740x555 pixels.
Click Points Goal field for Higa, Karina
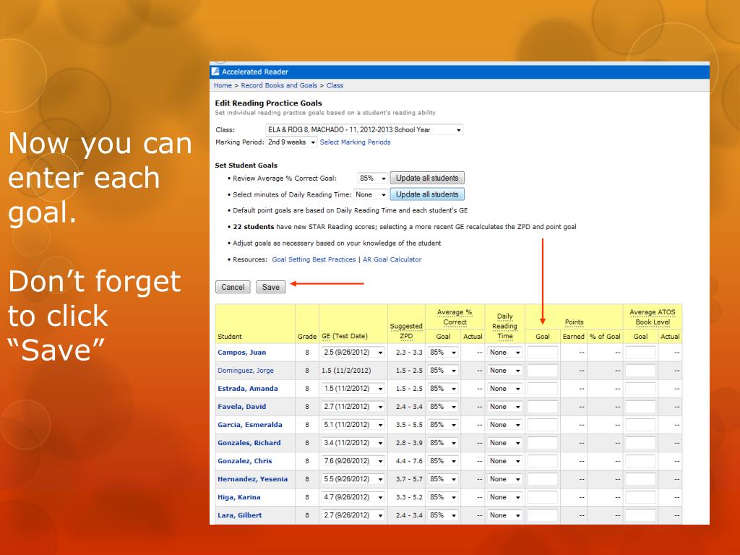[x=543, y=497]
